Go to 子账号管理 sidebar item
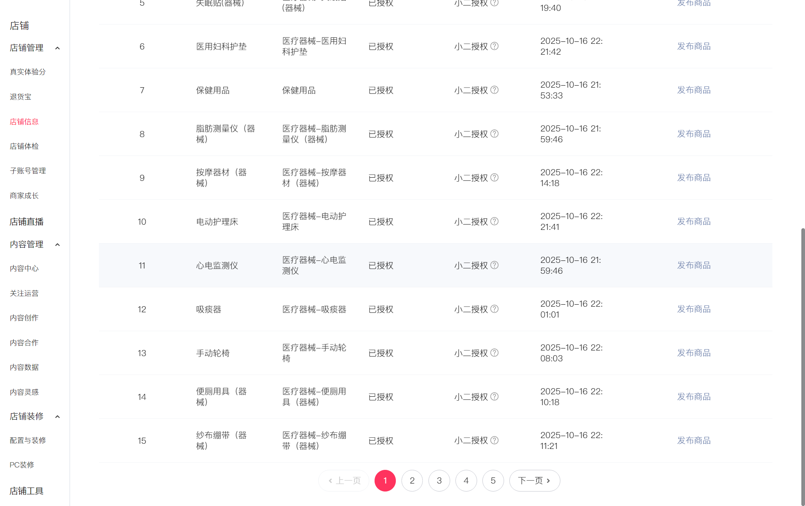805x506 pixels. click(x=28, y=171)
